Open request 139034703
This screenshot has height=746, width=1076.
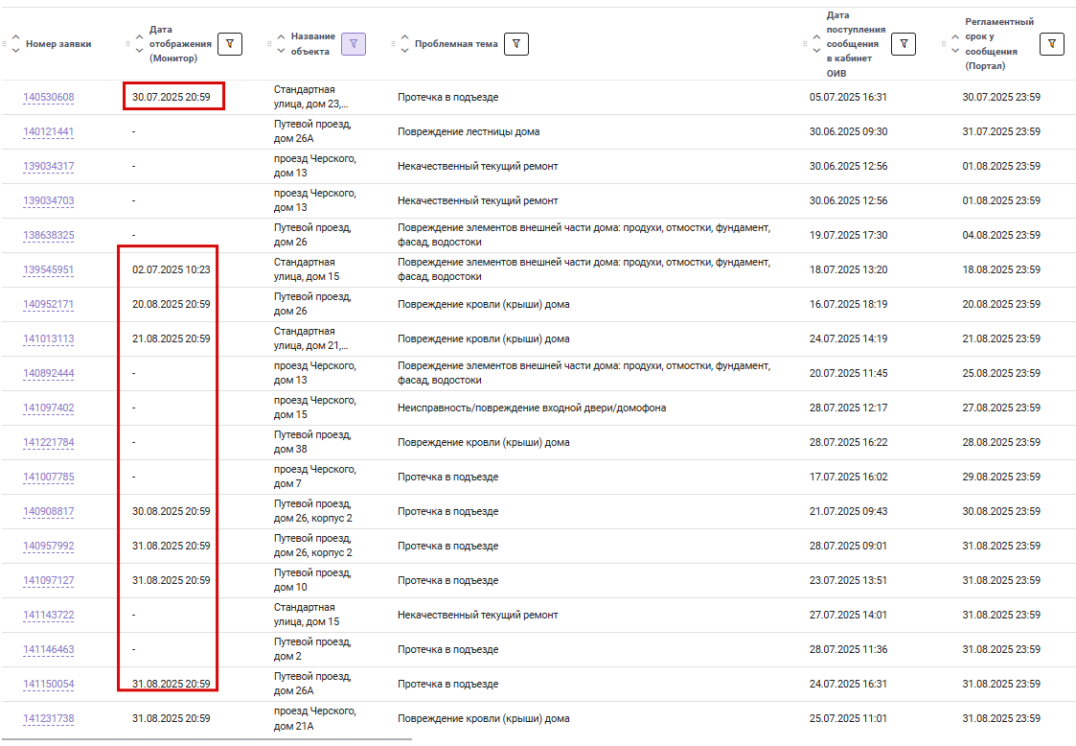point(49,200)
